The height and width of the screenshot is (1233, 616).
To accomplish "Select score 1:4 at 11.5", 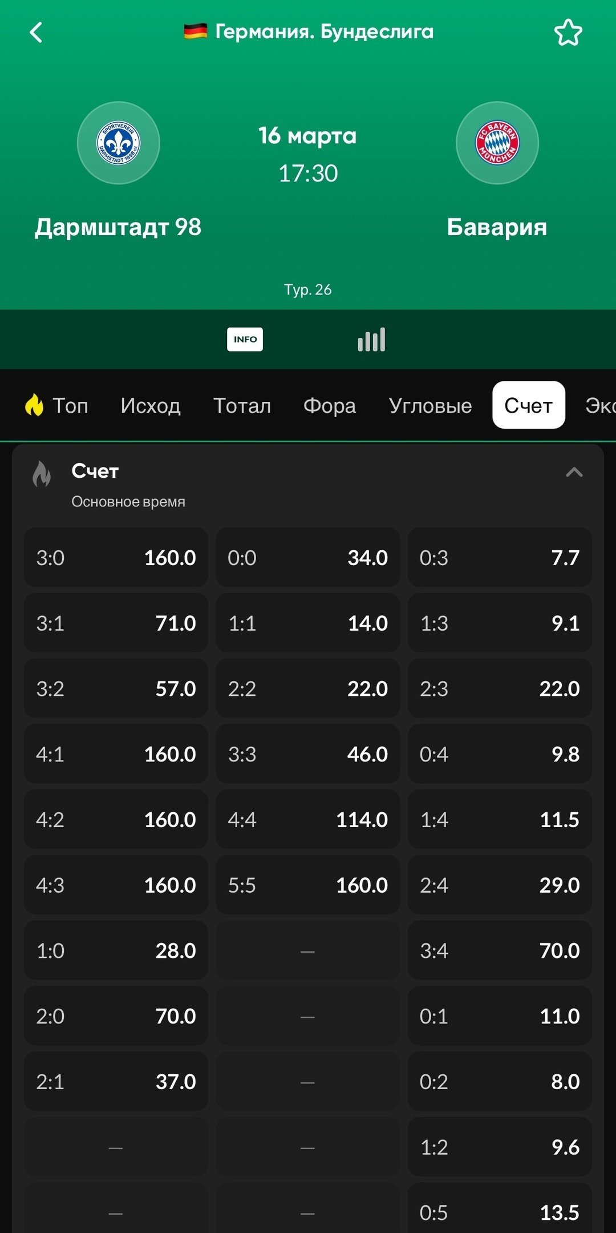I will [500, 820].
